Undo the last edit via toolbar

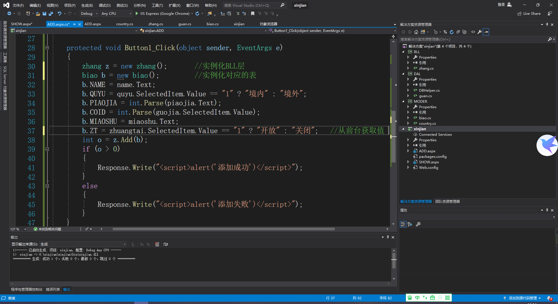pos(60,14)
